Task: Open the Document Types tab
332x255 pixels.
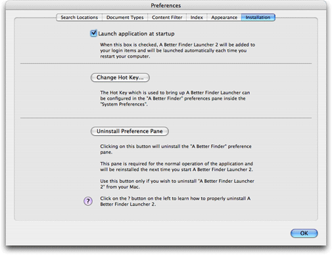Action: coord(125,18)
